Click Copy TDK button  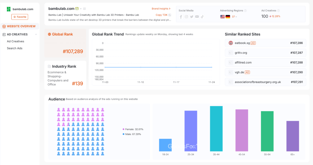click(163, 15)
